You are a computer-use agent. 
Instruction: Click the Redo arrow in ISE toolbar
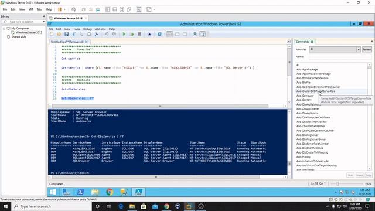click(114, 34)
